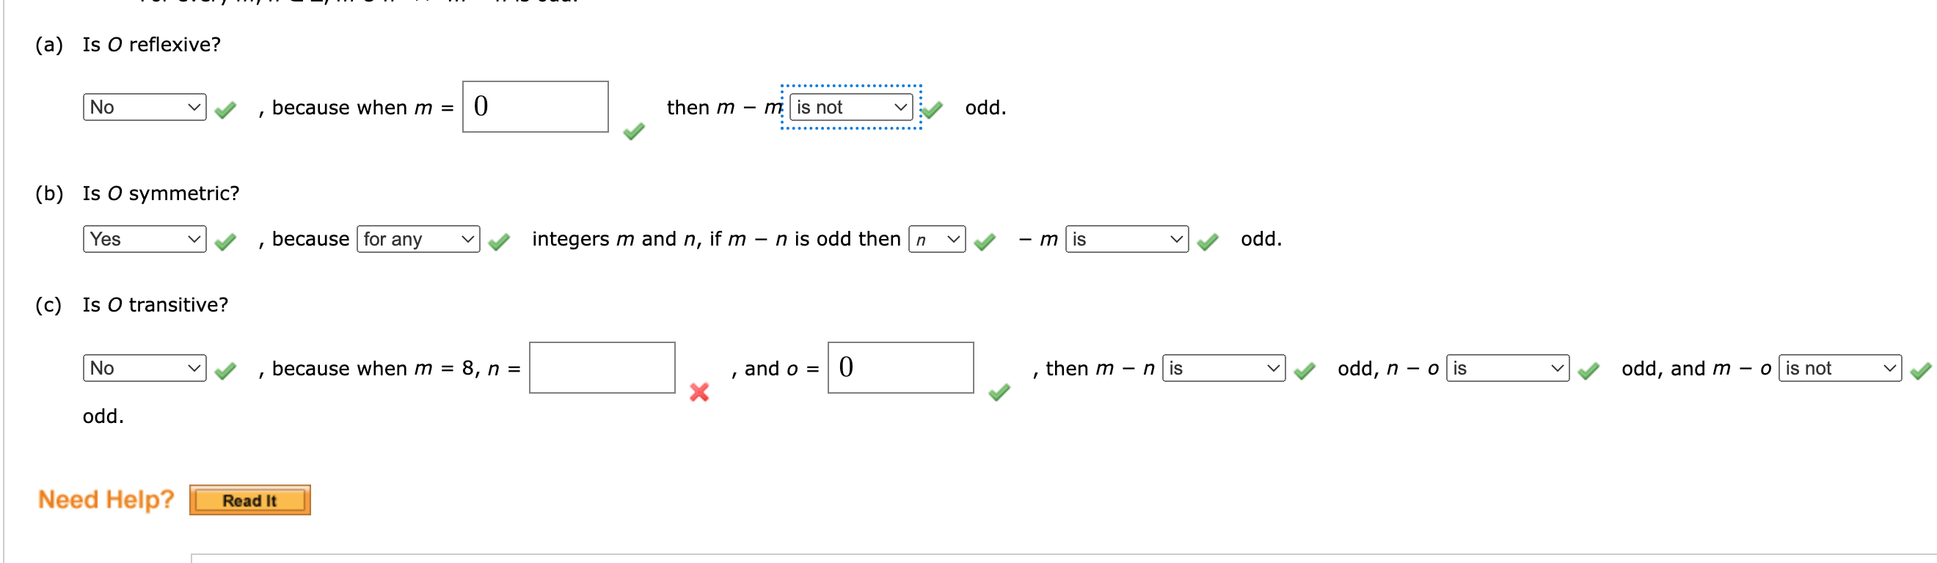Screen dimensions: 1937x563
Task: Click the m = 0 input box in part (a)
Action: (x=536, y=108)
